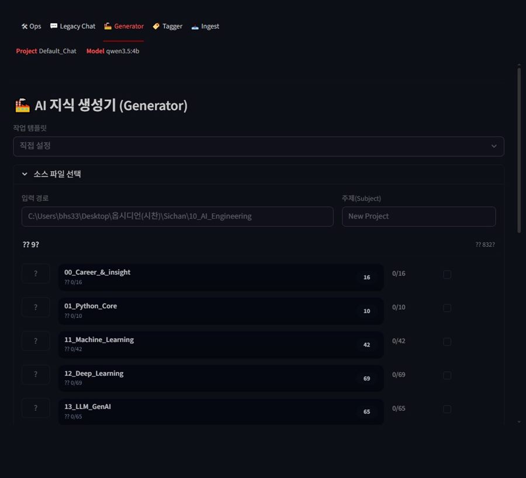This screenshot has height=478, width=526.
Task: Click the 주제(Subject) input field
Action: pyautogui.click(x=418, y=216)
